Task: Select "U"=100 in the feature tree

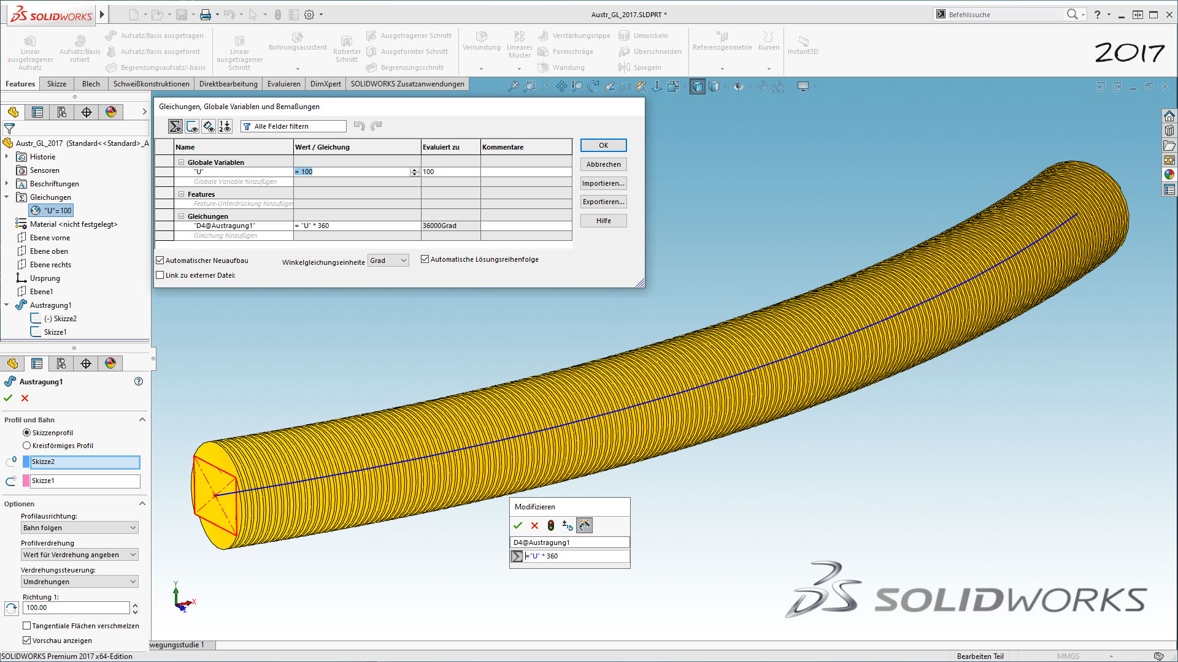Action: [52, 211]
